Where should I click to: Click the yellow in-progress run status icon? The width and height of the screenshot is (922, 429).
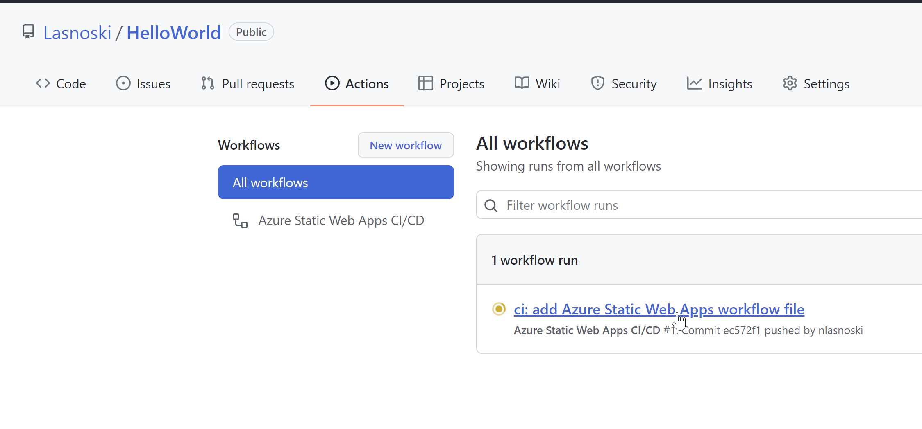[499, 309]
